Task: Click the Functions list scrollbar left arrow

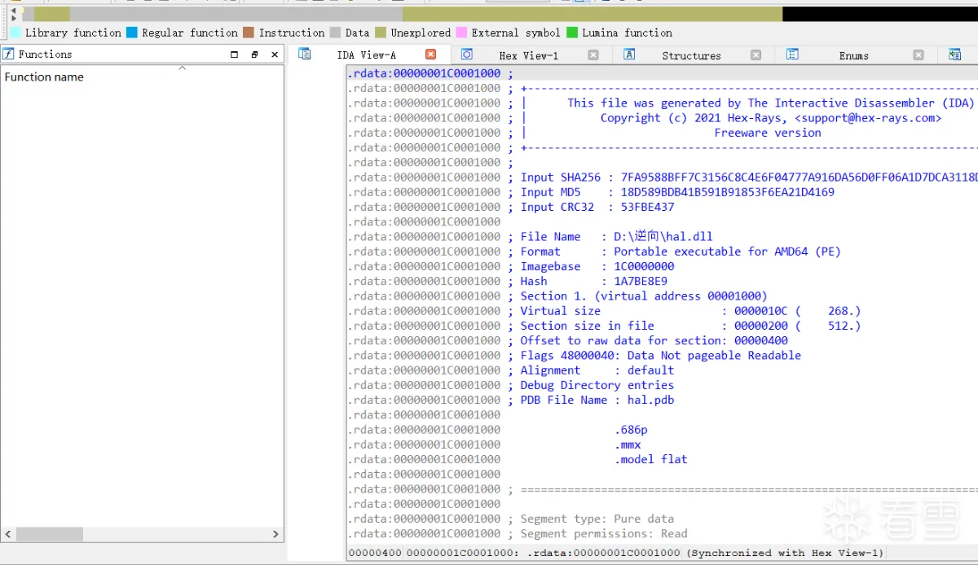Action: pos(9,535)
